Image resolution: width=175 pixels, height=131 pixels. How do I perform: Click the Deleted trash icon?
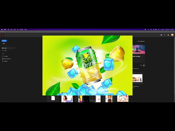click(3, 61)
